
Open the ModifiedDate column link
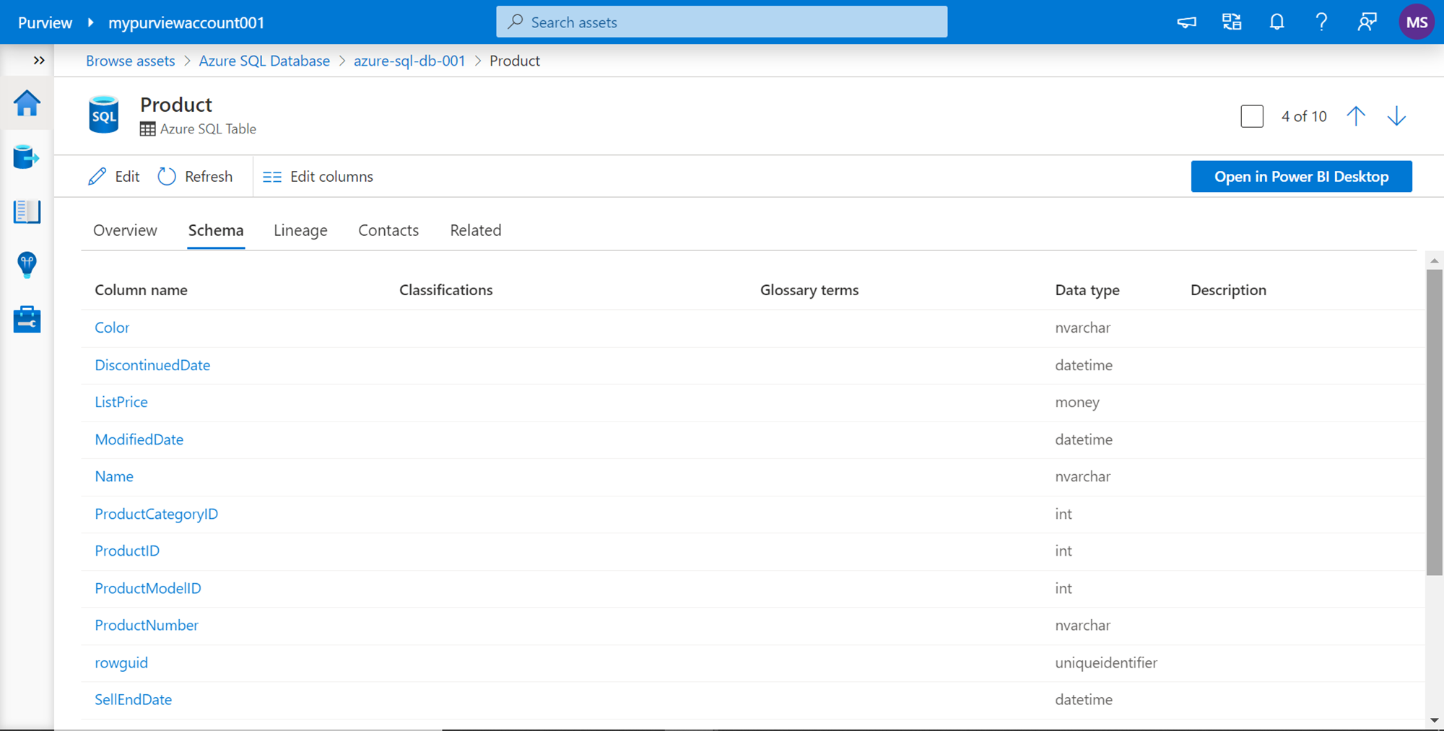point(139,439)
